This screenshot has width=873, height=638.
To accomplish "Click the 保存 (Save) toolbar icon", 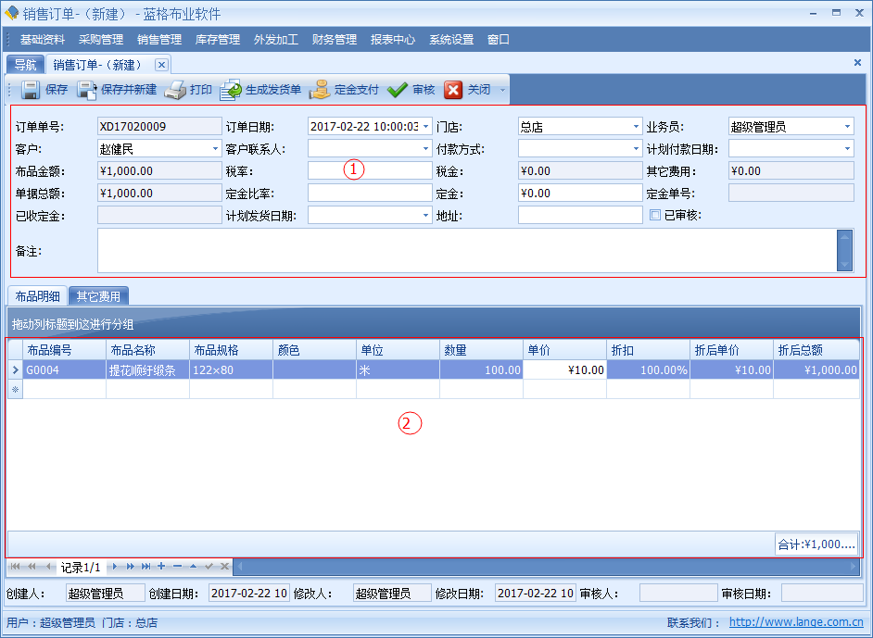I will tap(31, 90).
